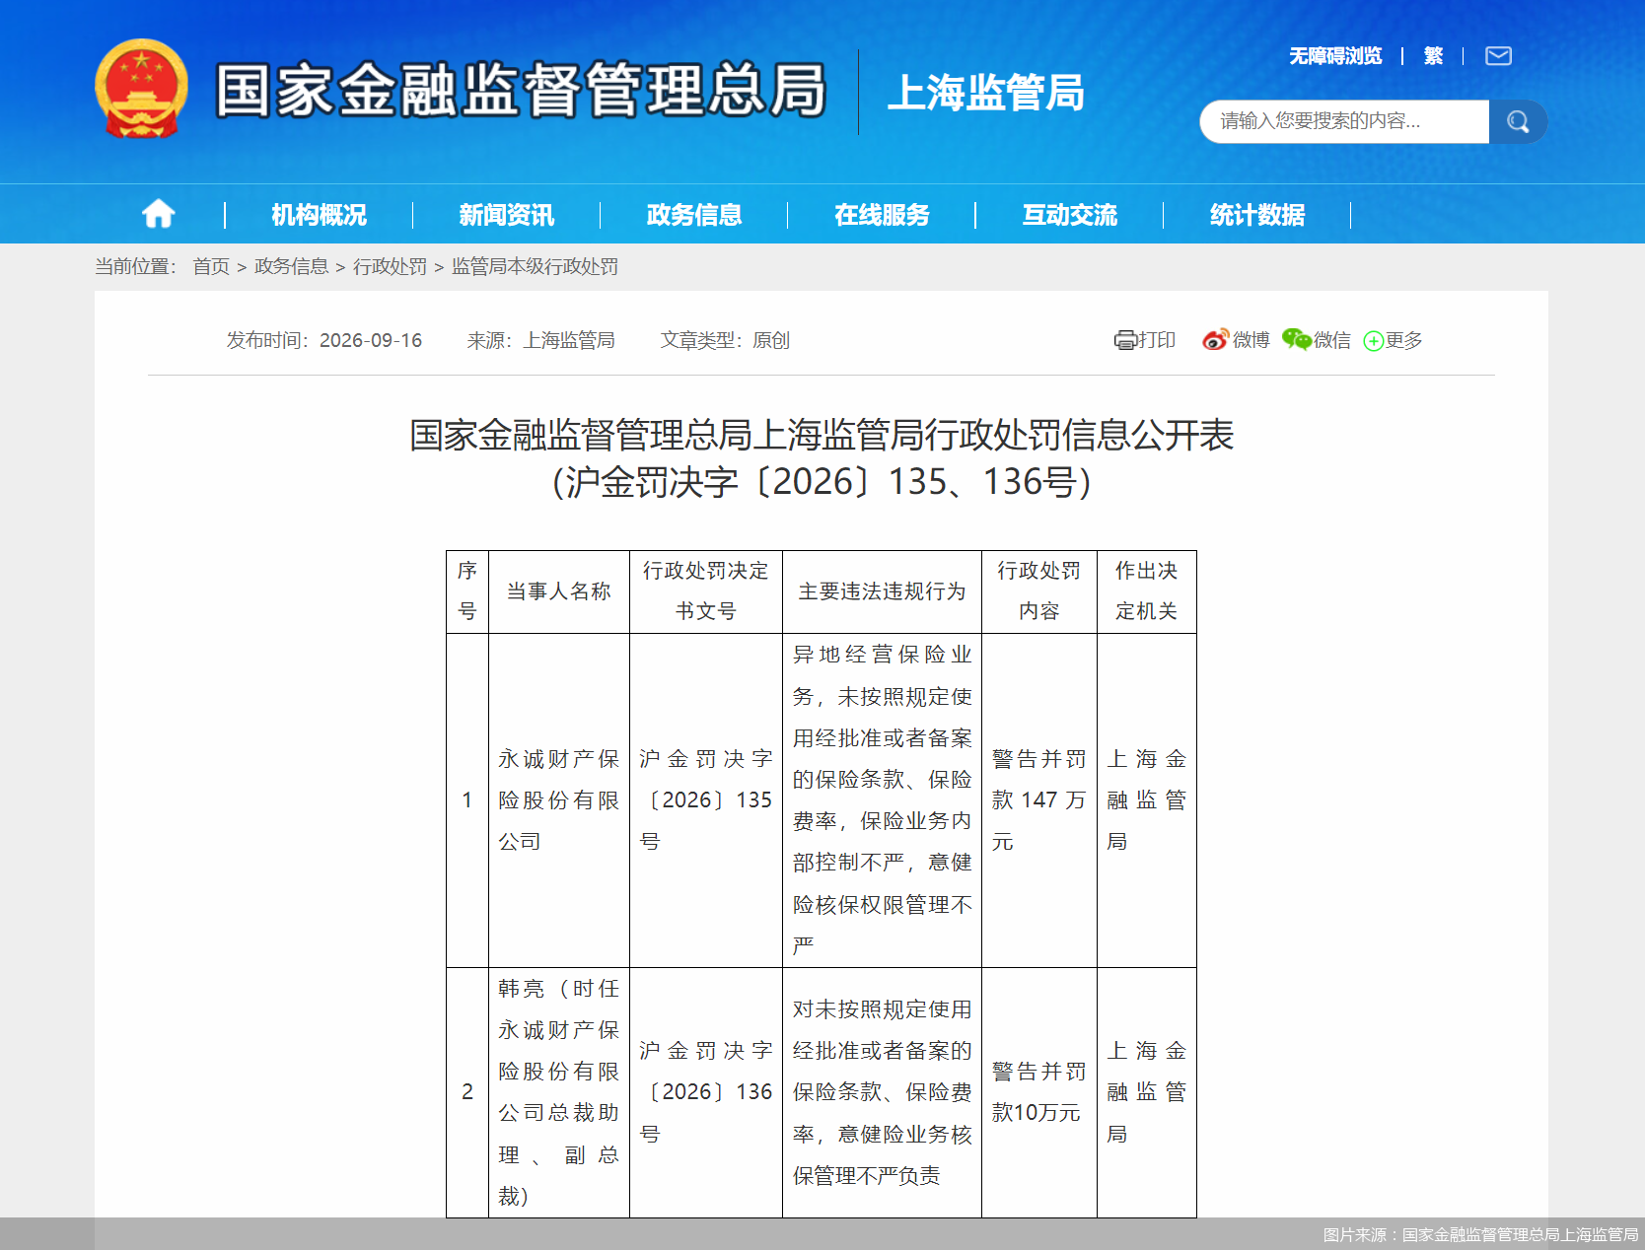The width and height of the screenshot is (1645, 1250).
Task: Click 微博 share label
Action: point(1251,340)
